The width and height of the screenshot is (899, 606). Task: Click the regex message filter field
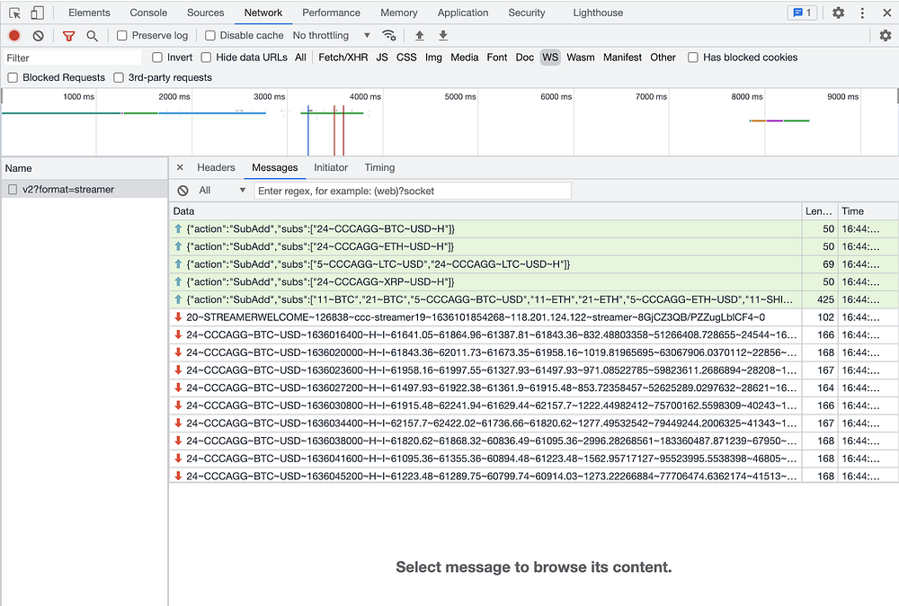[413, 191]
